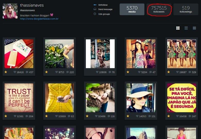The image size is (201, 139).
Task: Switch to grid view layout
Action: [178, 28]
